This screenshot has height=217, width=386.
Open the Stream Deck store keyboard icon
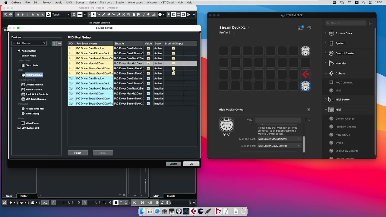click(301, 28)
